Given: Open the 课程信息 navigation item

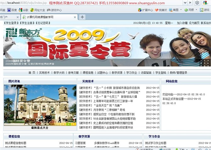Looking at the screenshot, I should click(x=88, y=73).
